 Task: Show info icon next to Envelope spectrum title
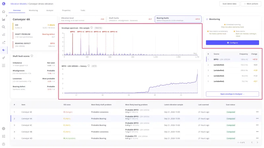point(92,28)
